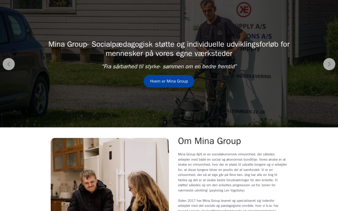This screenshot has width=338, height=211.
Task: Click the hero heading about Socialpædagogisk støtte
Action: 169,49
